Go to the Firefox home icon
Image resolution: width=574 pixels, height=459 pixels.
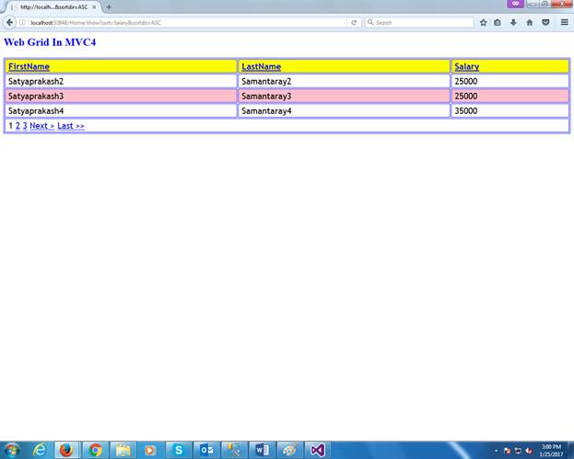530,23
